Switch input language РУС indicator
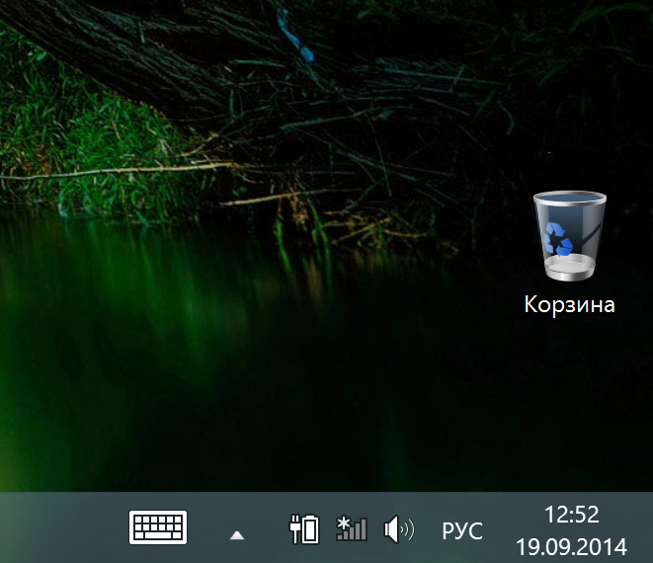The height and width of the screenshot is (563, 653). (x=462, y=531)
